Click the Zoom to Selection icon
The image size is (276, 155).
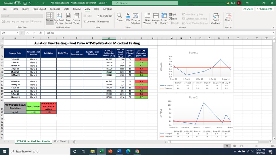point(135,18)
